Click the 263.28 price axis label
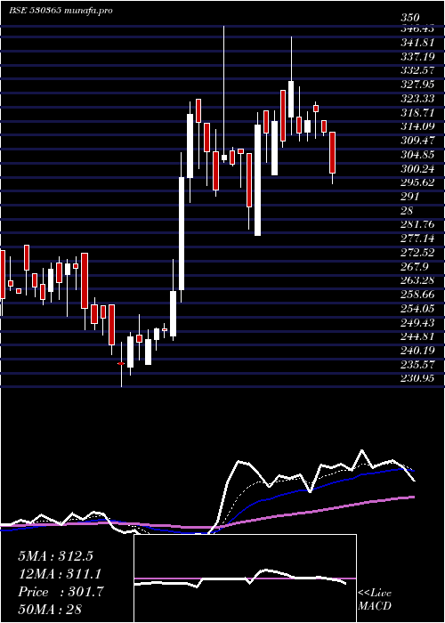This screenshot has width=445, height=623. (417, 281)
